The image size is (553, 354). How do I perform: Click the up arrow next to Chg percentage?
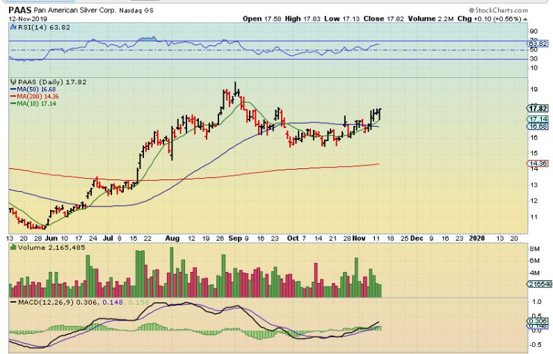(x=525, y=19)
